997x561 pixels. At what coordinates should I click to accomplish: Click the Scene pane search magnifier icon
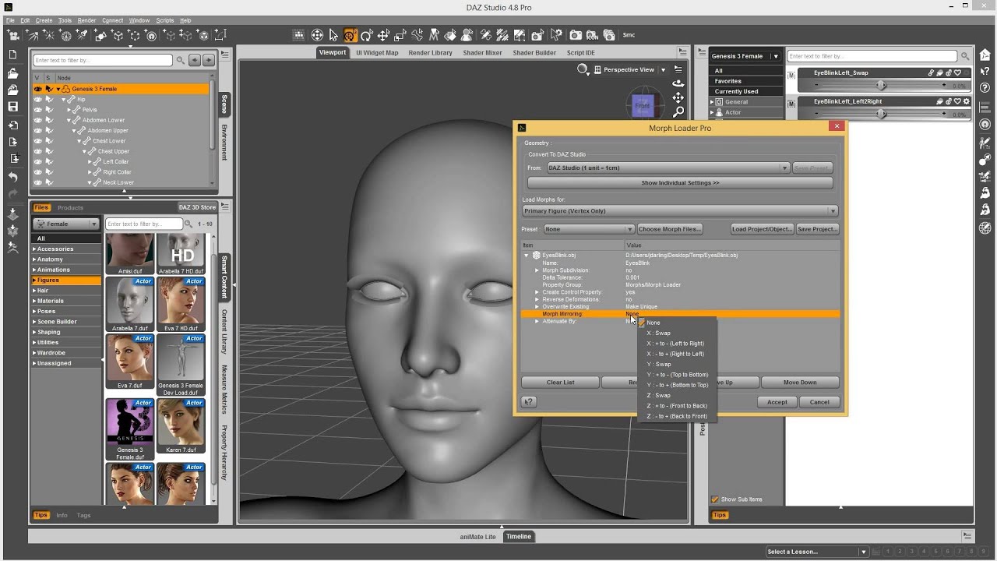[x=181, y=60]
